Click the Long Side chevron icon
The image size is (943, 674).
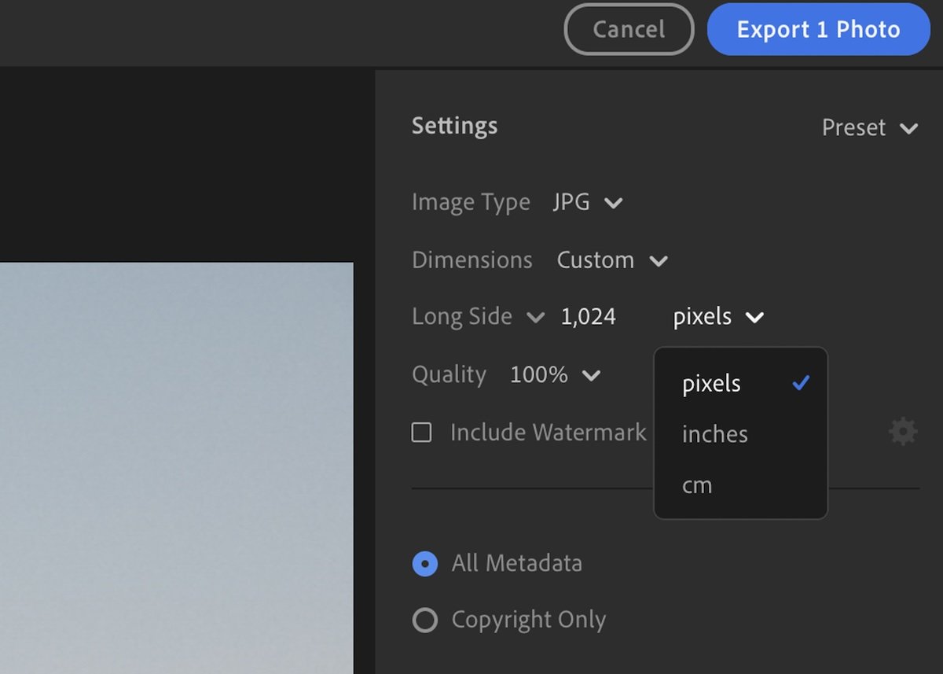537,317
